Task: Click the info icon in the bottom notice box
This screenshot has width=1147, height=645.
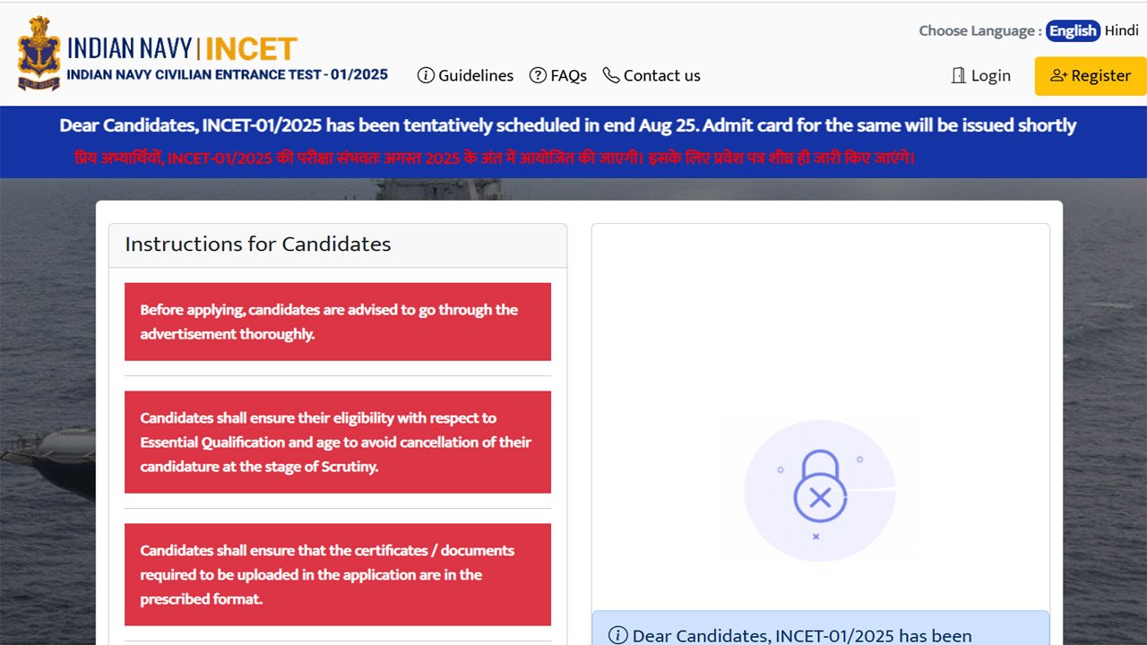Action: coord(617,635)
